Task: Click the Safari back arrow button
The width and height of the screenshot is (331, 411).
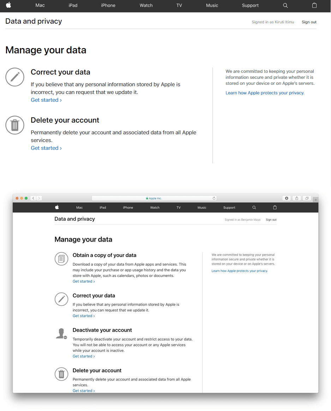Action: [33, 198]
